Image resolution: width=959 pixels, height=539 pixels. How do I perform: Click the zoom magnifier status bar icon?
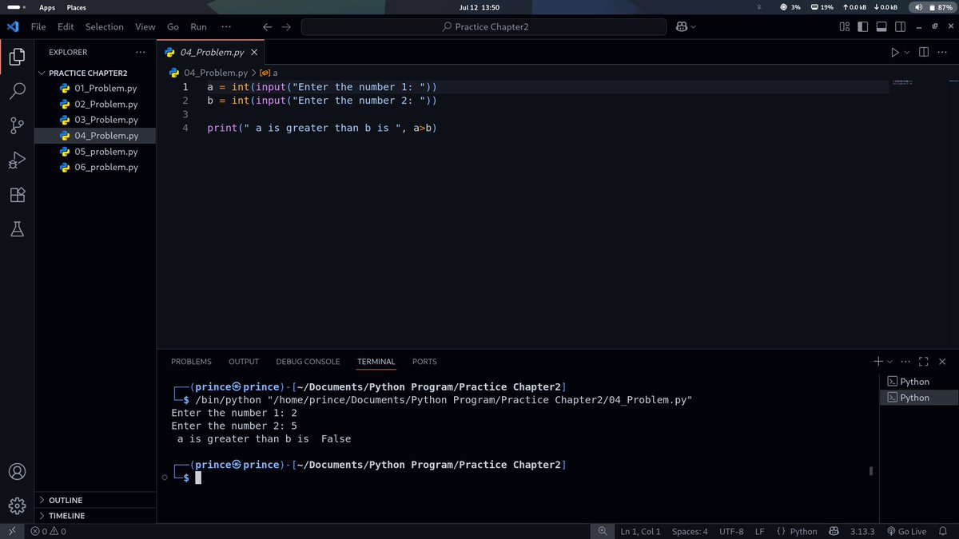click(x=603, y=531)
